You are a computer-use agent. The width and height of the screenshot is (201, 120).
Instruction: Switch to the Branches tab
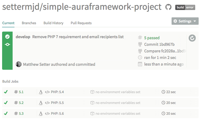pyautogui.click(x=29, y=23)
